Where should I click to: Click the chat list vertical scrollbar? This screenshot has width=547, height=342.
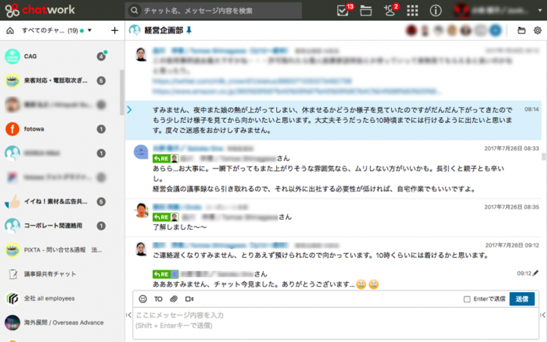(x=122, y=92)
